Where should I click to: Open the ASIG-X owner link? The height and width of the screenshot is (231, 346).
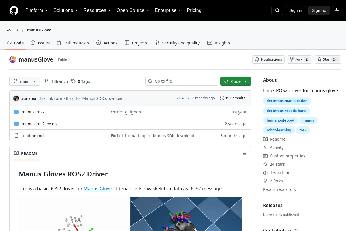click(x=13, y=30)
